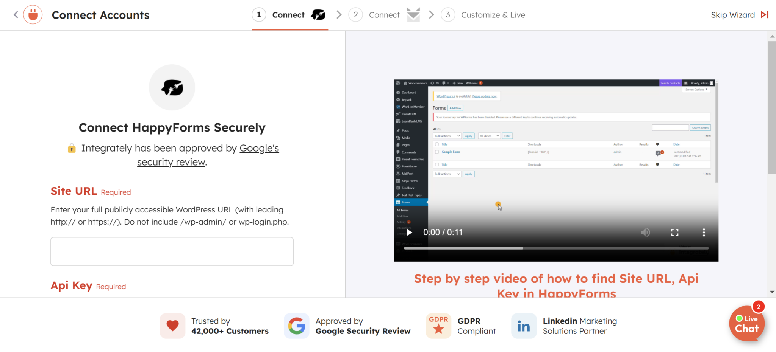
Task: Open the video player options menu
Action: (x=704, y=232)
